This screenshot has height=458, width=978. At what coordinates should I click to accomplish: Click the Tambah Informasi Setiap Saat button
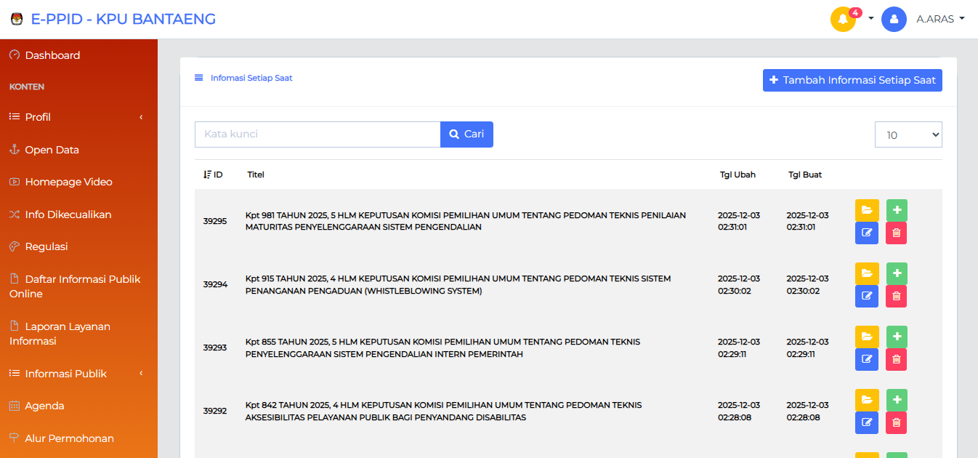(x=852, y=80)
